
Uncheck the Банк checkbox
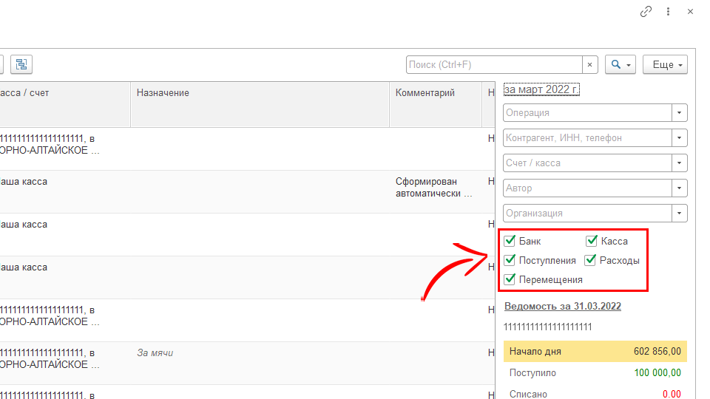(510, 241)
